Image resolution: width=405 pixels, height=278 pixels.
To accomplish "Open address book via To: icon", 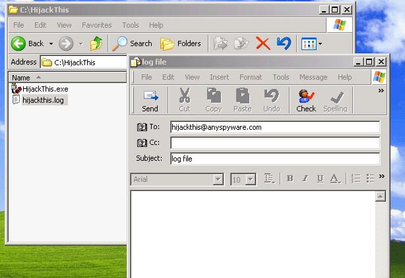I will (x=142, y=127).
